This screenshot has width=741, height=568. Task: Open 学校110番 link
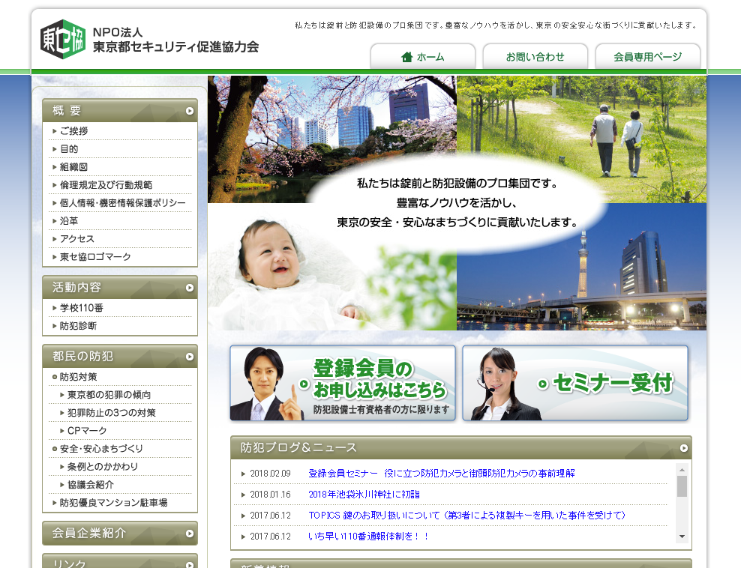pyautogui.click(x=81, y=308)
